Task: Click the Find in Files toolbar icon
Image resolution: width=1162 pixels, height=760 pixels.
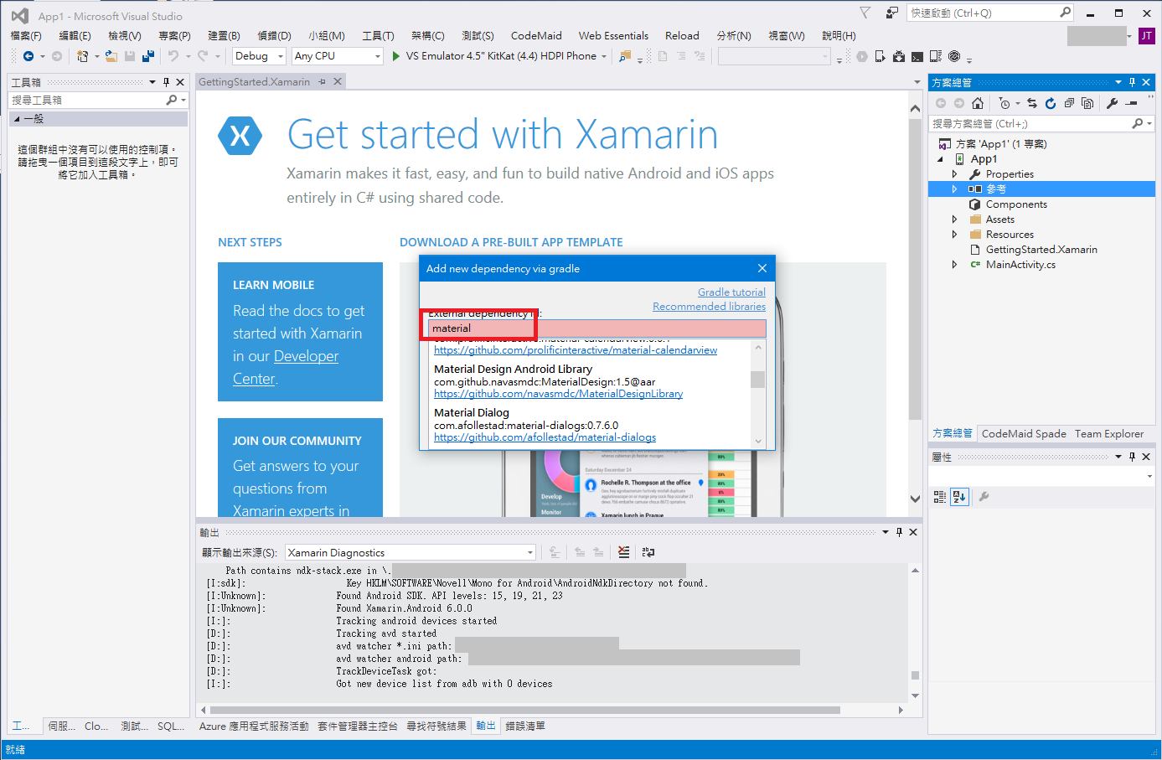Action: 625,56
